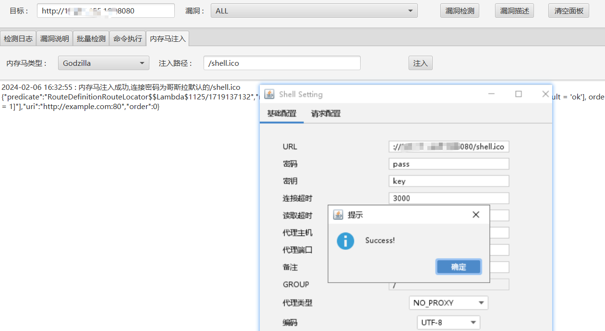Viewport: 605px width, 331px height.
Task: Confirm the Success dialog with 确定
Action: point(459,267)
